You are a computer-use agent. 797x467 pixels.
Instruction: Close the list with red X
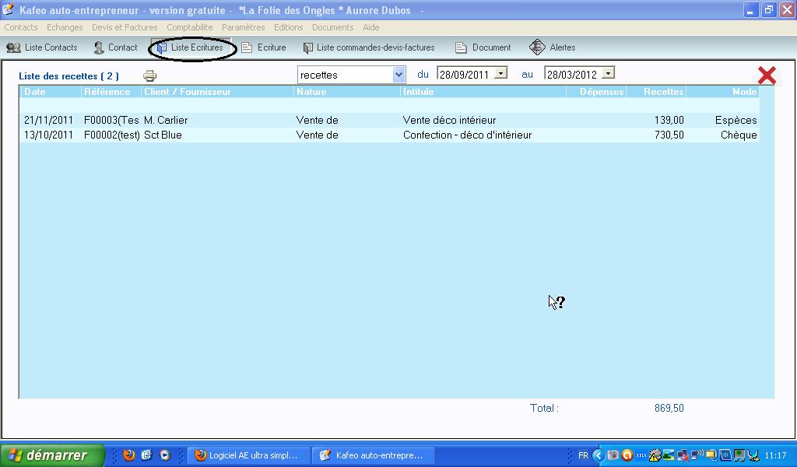pos(767,75)
